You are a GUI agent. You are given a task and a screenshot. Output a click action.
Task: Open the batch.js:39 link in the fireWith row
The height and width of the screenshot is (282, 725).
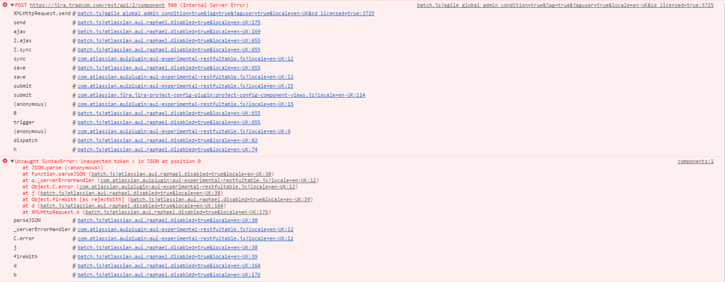point(168,257)
